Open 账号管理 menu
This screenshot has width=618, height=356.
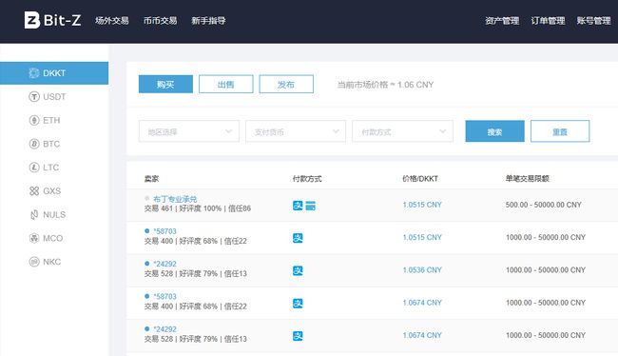click(593, 21)
